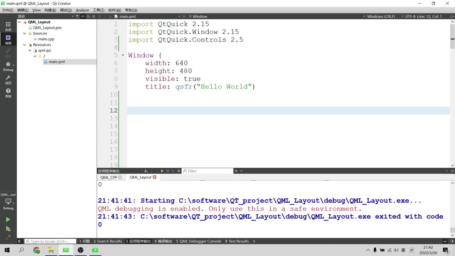
Task: Show the 1 问题 (Issues) pane
Action: click(x=84, y=241)
